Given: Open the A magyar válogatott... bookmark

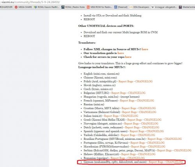Looking at the screenshot, I should tap(164, 7).
